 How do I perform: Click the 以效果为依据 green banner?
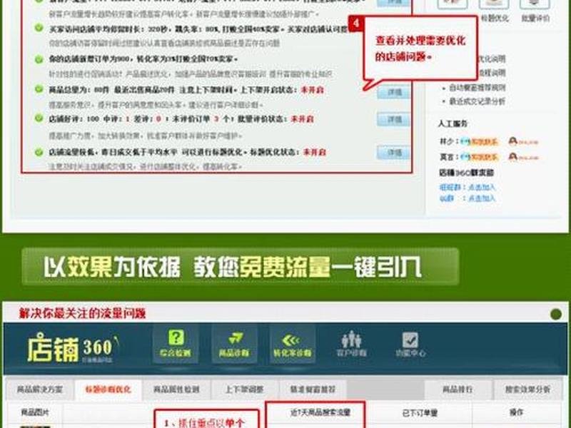[241, 267]
